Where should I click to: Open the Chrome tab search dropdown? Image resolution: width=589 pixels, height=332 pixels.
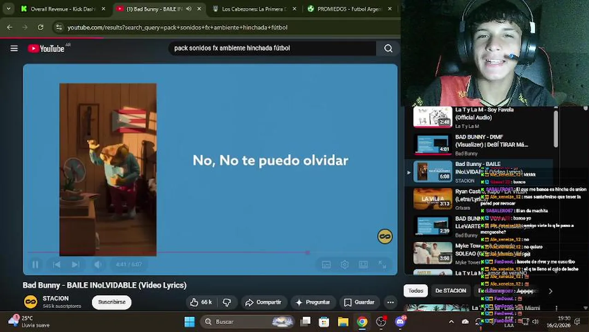(x=8, y=9)
